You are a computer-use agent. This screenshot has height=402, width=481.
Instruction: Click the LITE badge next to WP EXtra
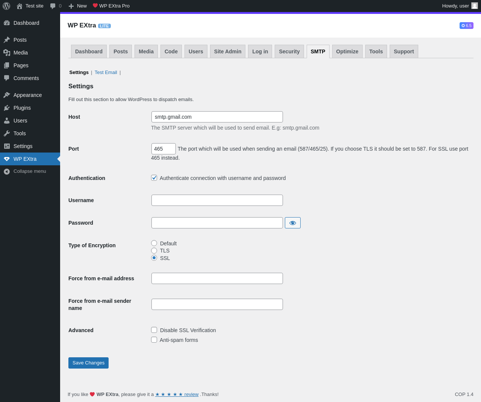pos(104,26)
